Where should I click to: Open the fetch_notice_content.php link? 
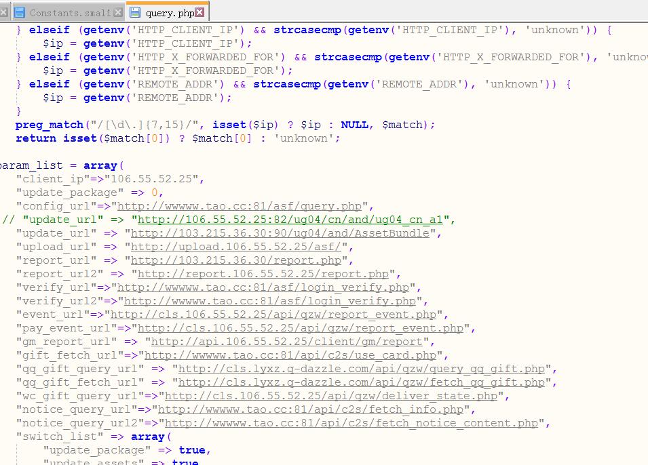pyautogui.click(x=347, y=423)
